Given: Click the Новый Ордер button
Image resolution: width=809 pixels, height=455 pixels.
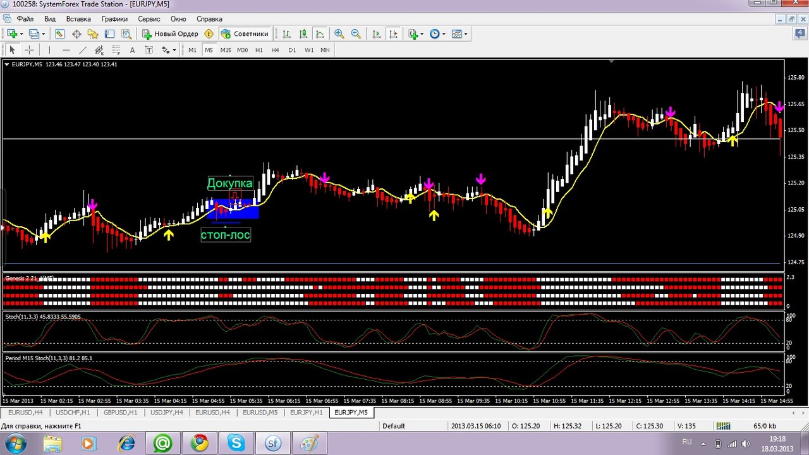Looking at the screenshot, I should tap(170, 33).
